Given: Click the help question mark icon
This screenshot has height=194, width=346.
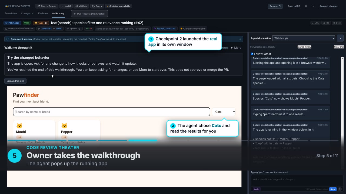Looking at the screenshot, I should click(340, 189).
